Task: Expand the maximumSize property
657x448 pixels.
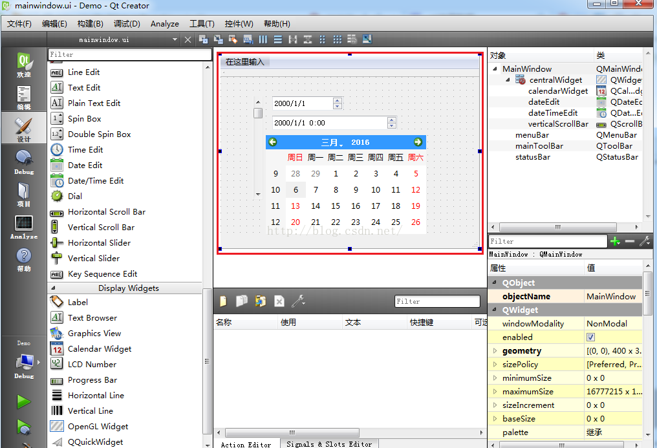Action: 495,392
